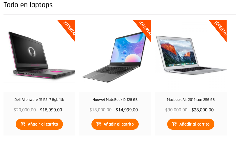Click the cart icon under Huawei MateBook
The image size is (240, 141).
pos(98,124)
